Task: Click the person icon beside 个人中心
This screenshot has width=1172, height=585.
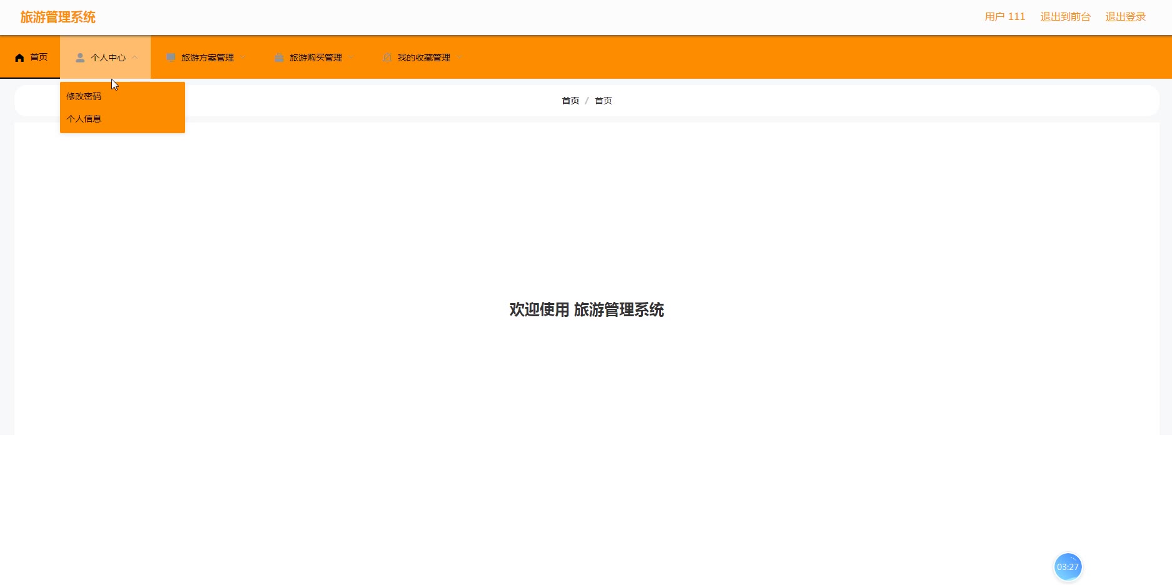Action: click(x=80, y=57)
